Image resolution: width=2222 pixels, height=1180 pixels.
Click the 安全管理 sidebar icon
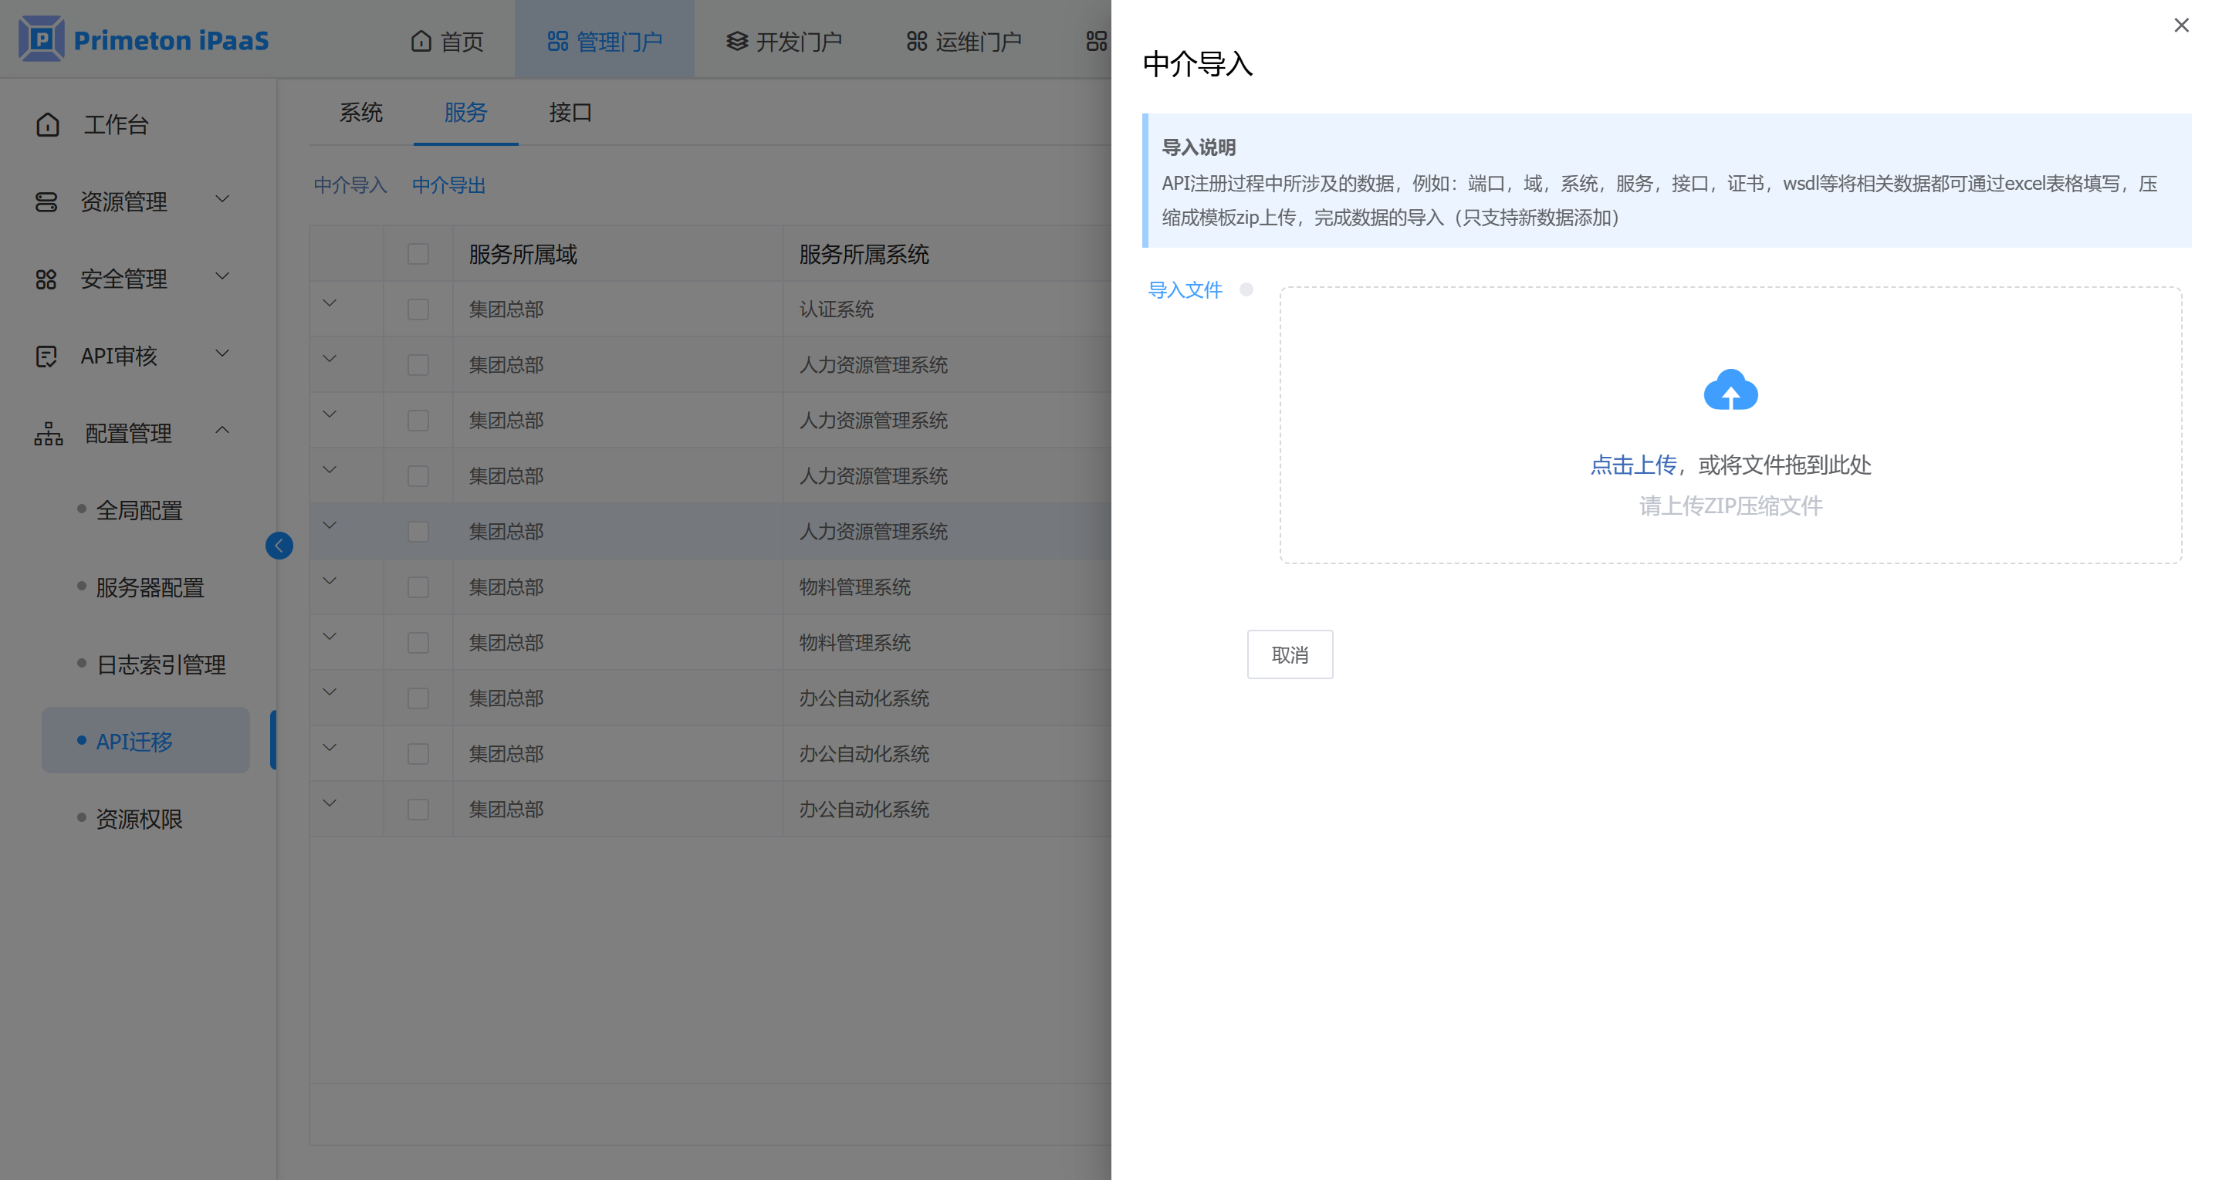[46, 279]
